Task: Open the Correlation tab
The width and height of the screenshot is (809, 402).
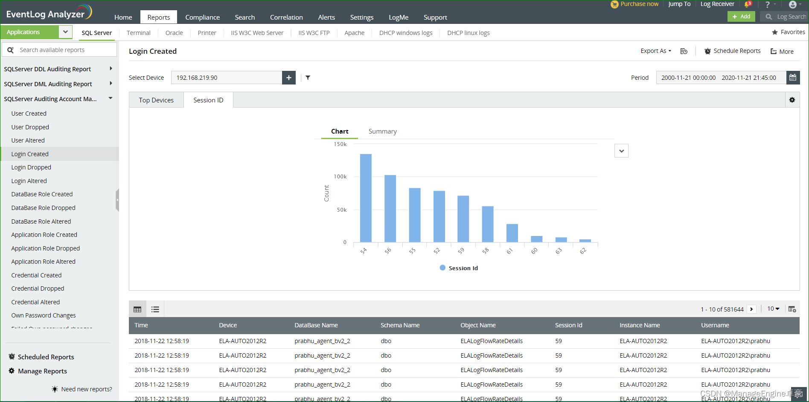Action: coord(286,17)
